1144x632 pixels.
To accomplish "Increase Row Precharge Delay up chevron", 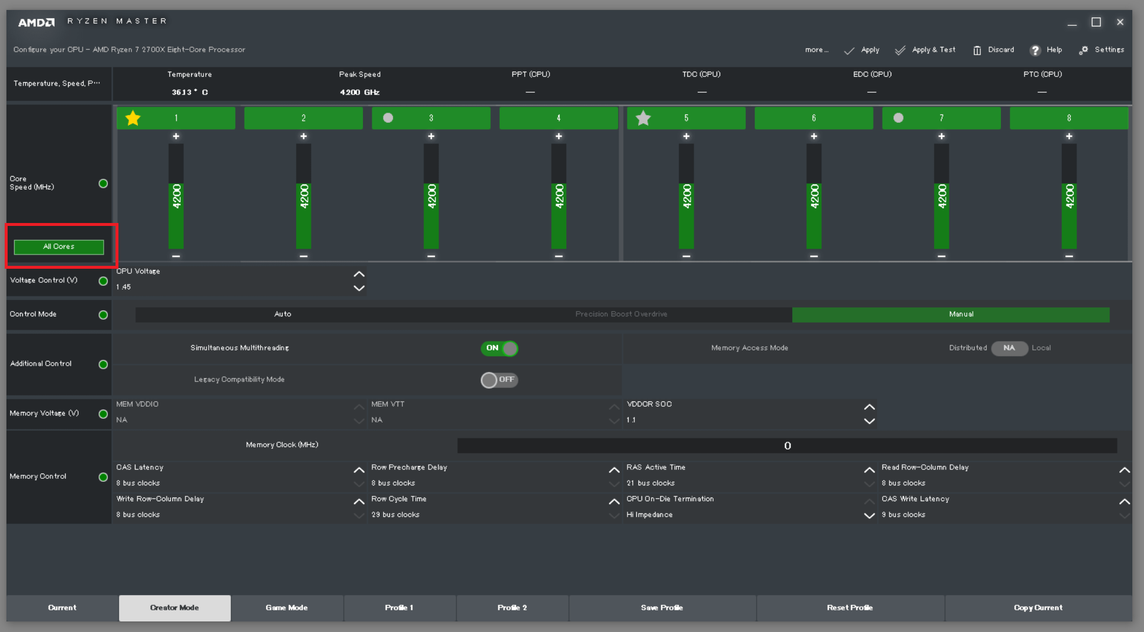I will click(614, 470).
